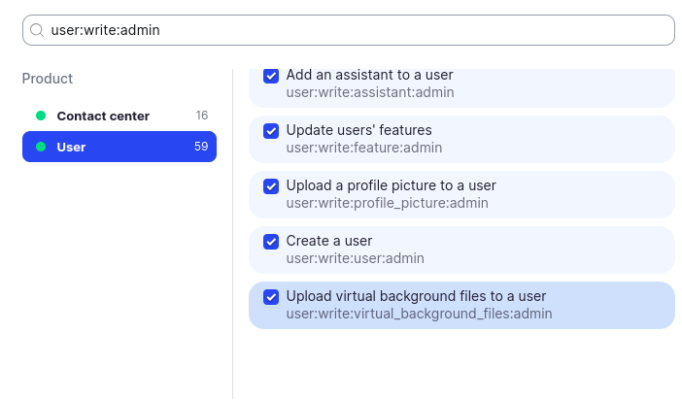682x400 pixels.
Task: Click user:write:profile_picture:admin scope text
Action: [x=387, y=203]
